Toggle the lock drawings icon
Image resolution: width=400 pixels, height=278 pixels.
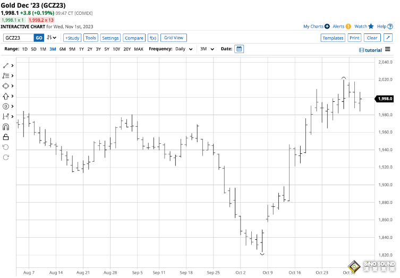click(x=6, y=136)
